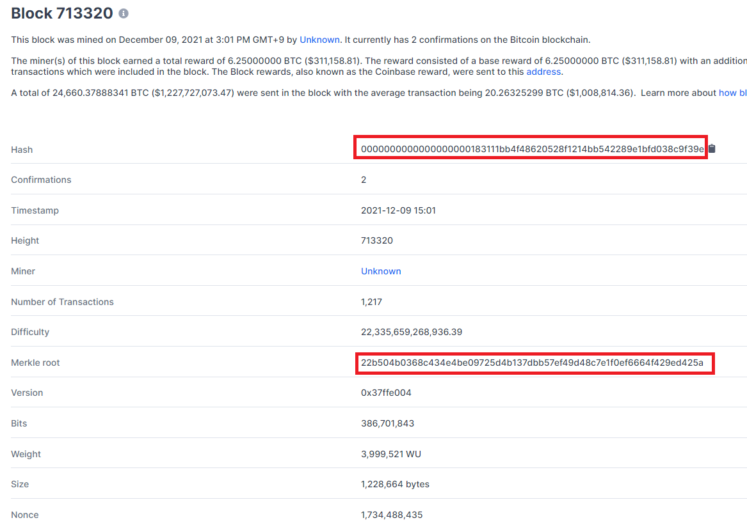Select the Merkle root hash value
The width and height of the screenshot is (747, 525).
click(532, 363)
